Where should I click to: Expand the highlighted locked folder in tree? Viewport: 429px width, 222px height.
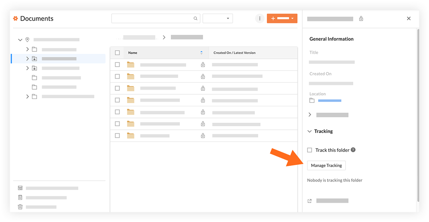(27, 59)
